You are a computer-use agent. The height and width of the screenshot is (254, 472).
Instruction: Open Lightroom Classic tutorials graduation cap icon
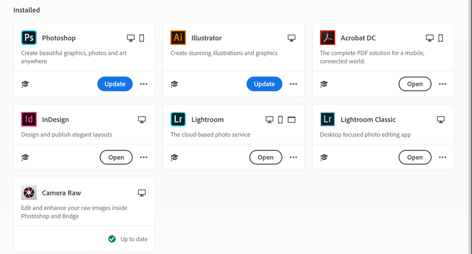coord(324,157)
